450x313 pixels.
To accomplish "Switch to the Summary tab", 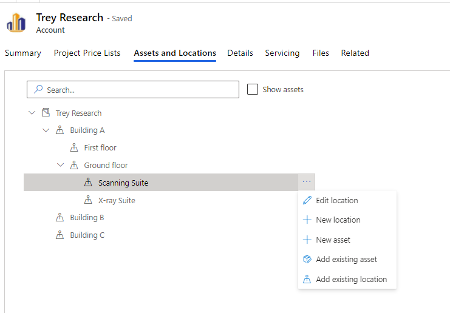I will [23, 53].
